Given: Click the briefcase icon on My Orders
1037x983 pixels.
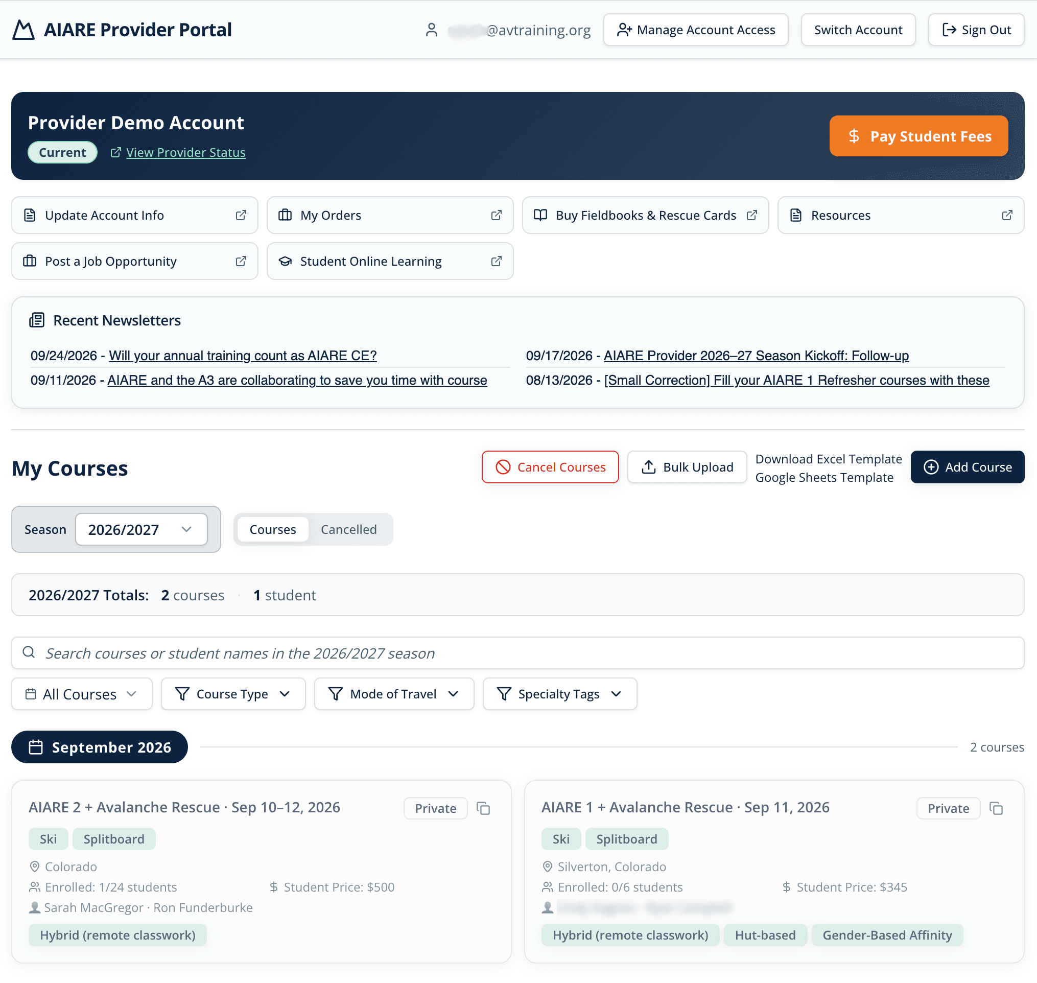Looking at the screenshot, I should 285,216.
